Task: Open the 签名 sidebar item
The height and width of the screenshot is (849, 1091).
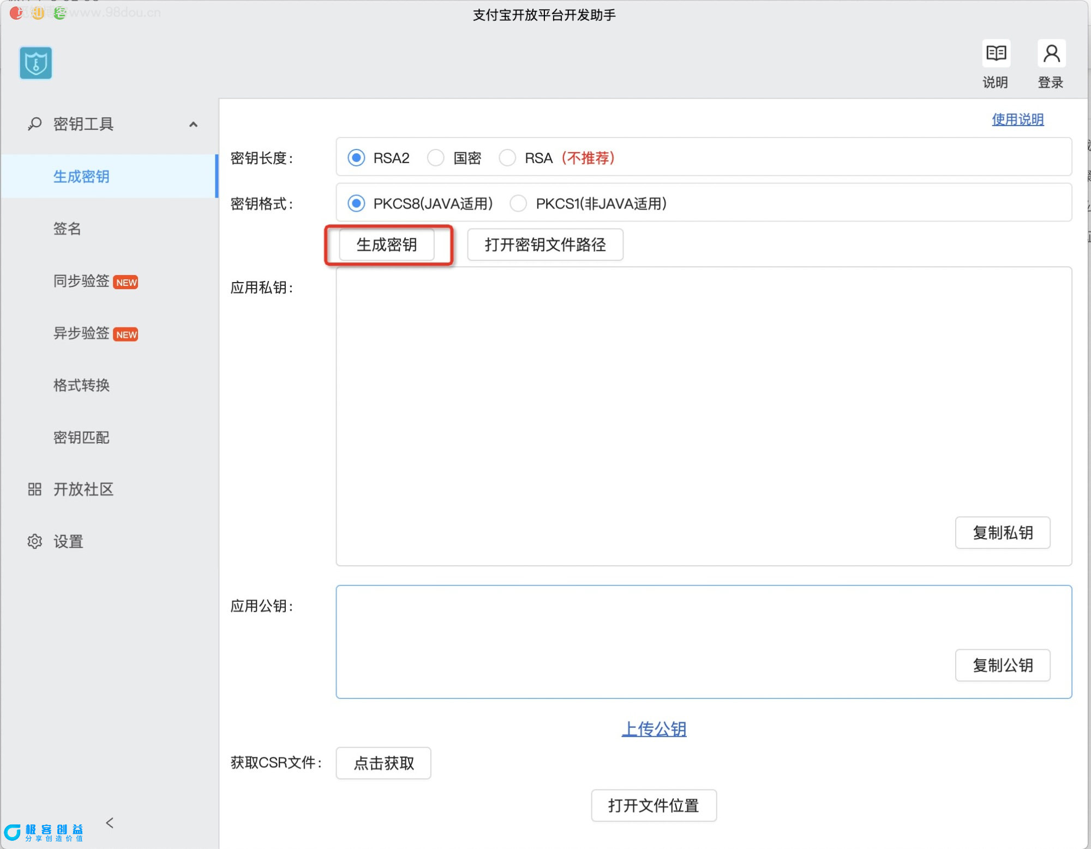Action: [x=67, y=229]
